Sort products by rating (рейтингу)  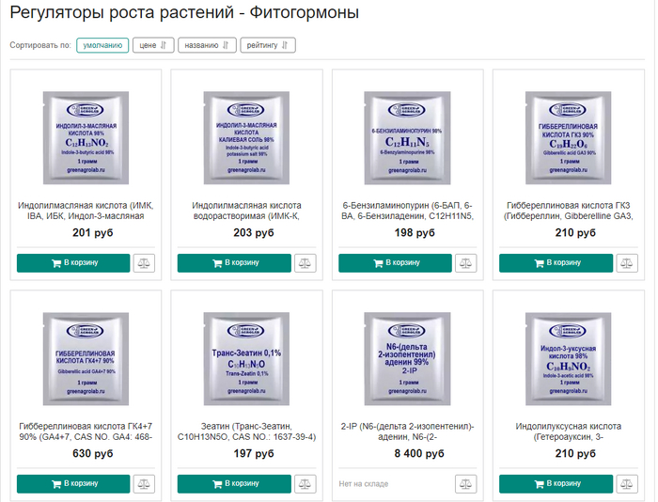[269, 44]
